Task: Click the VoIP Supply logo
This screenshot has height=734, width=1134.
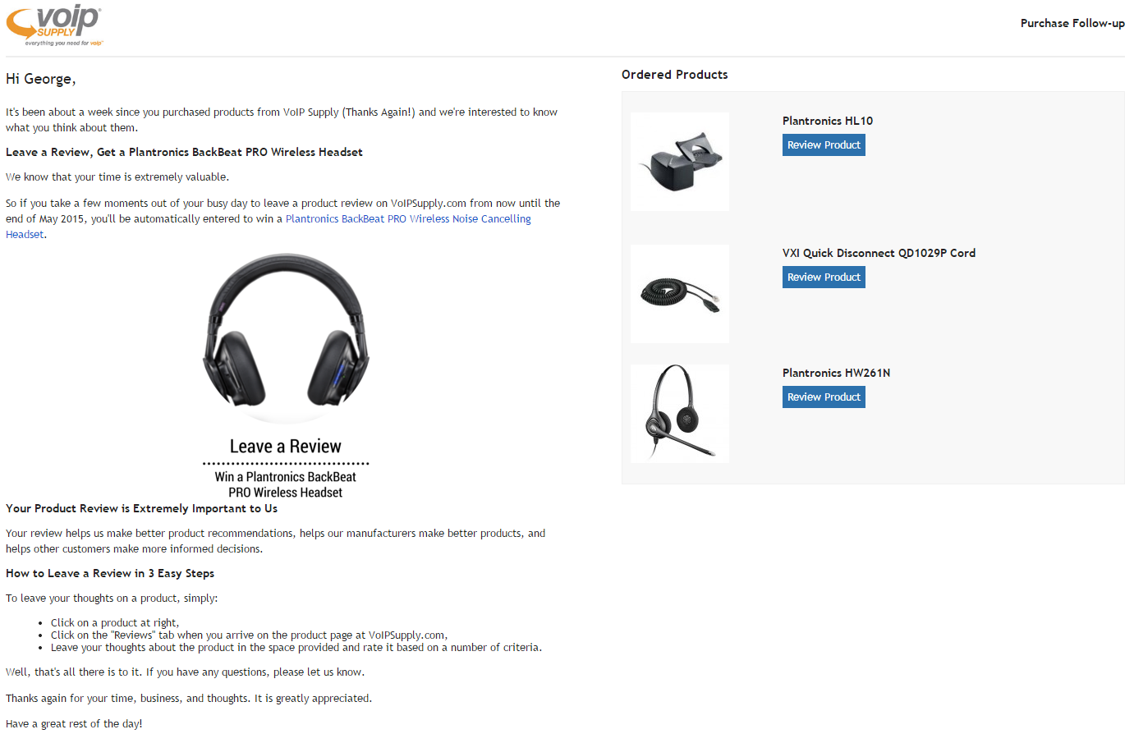Action: click(54, 25)
